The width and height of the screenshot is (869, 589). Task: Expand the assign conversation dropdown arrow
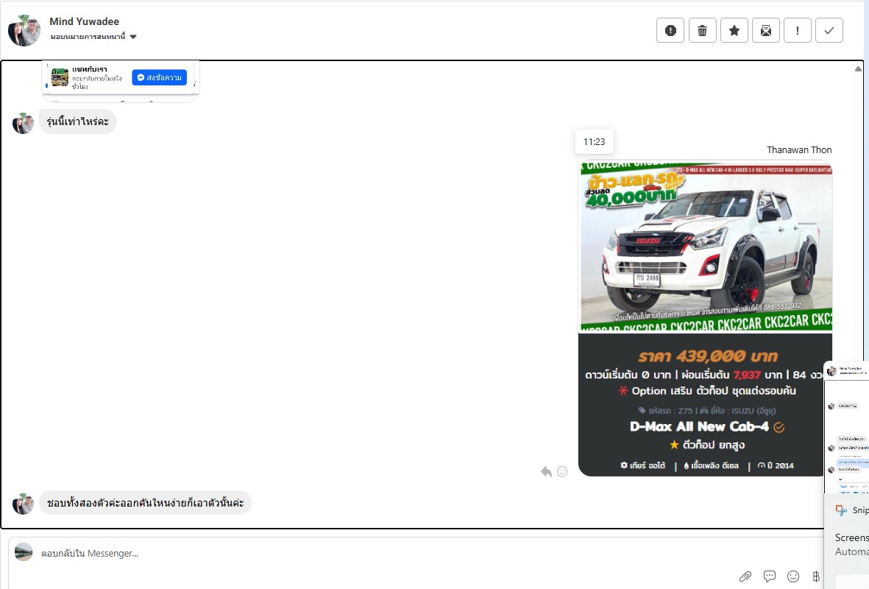[133, 37]
